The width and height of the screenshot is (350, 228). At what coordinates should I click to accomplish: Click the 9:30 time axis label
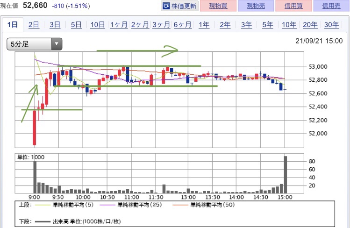click(x=58, y=197)
